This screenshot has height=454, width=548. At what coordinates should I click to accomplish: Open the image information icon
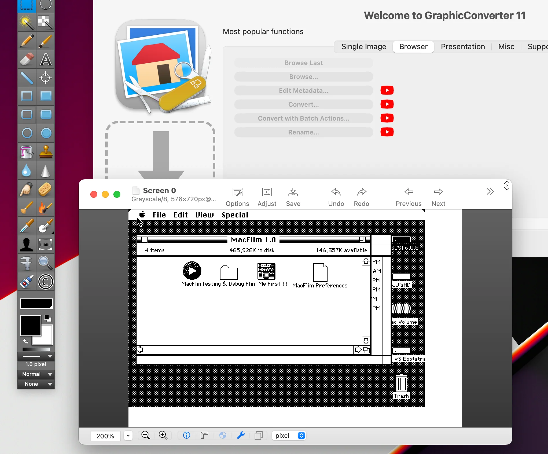(187, 435)
